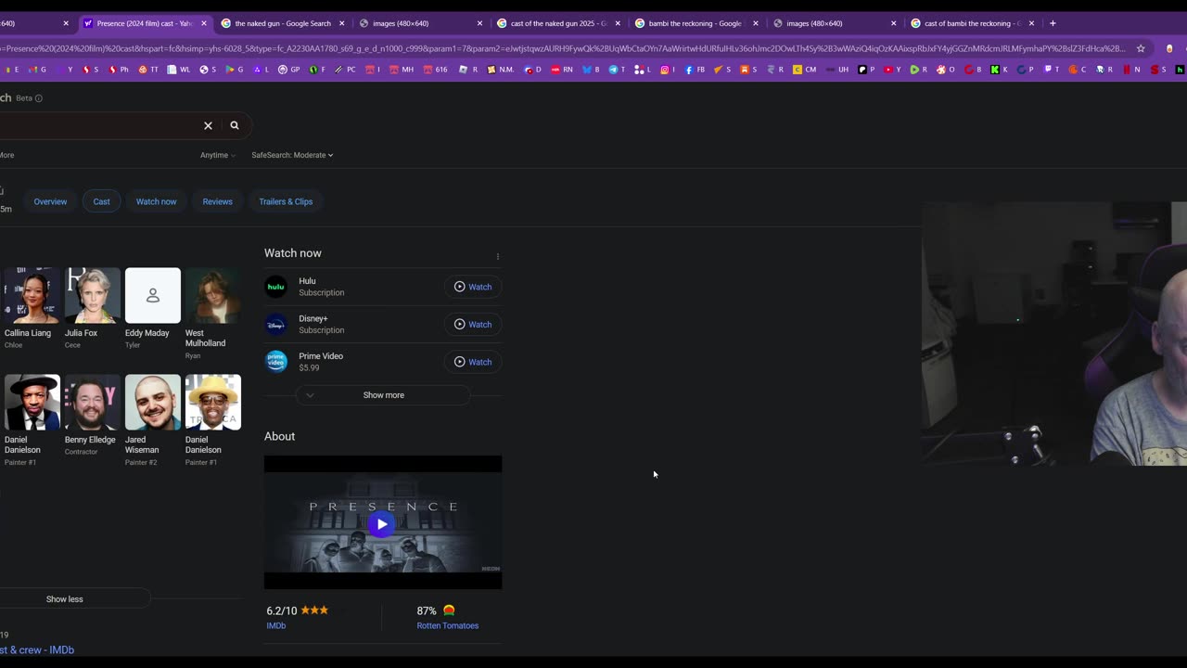The height and width of the screenshot is (668, 1187).
Task: Open the PC bookmark in bookmarks bar
Action: pyautogui.click(x=345, y=69)
